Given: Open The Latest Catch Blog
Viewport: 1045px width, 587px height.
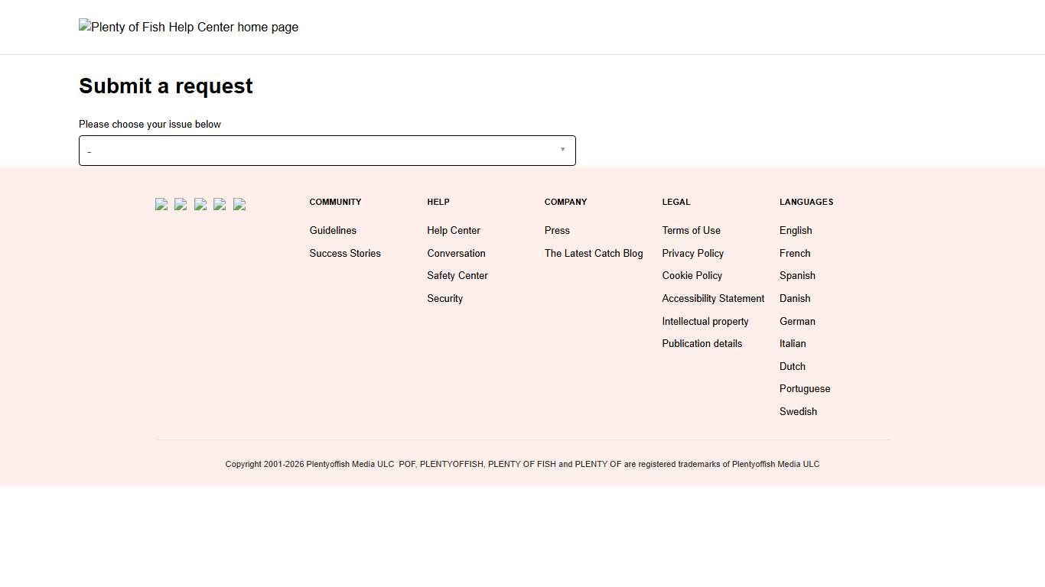Looking at the screenshot, I should (594, 253).
